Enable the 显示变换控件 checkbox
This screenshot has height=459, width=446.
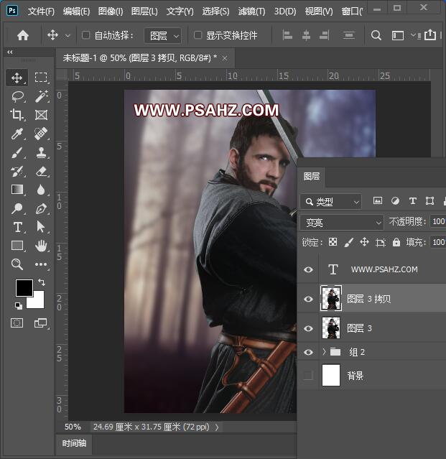pyautogui.click(x=198, y=35)
